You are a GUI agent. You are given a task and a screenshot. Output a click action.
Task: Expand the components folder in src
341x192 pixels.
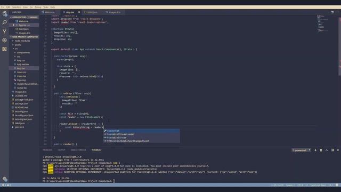coord(23,52)
